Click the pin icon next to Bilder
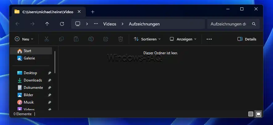The width and height of the screenshot is (273, 125). coord(49,95)
